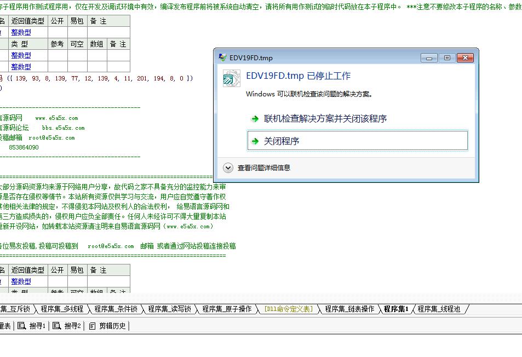Click green arrow beside 关闭程序
This screenshot has height=357, width=522.
(255, 141)
